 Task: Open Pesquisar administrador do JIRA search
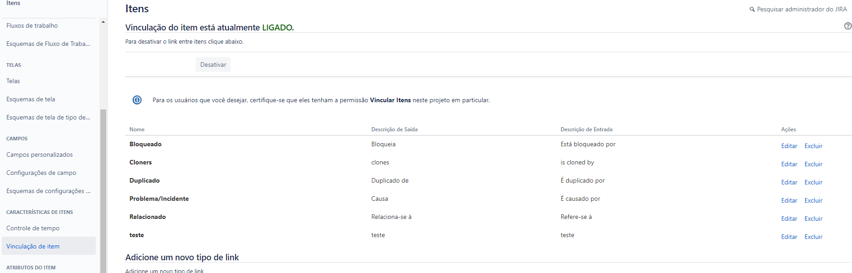pyautogui.click(x=802, y=10)
